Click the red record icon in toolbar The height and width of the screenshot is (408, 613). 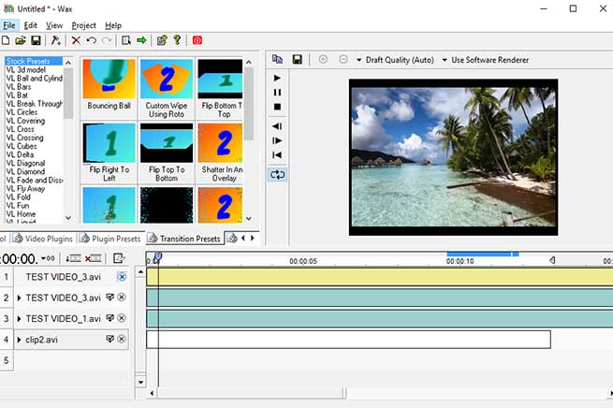tap(197, 41)
